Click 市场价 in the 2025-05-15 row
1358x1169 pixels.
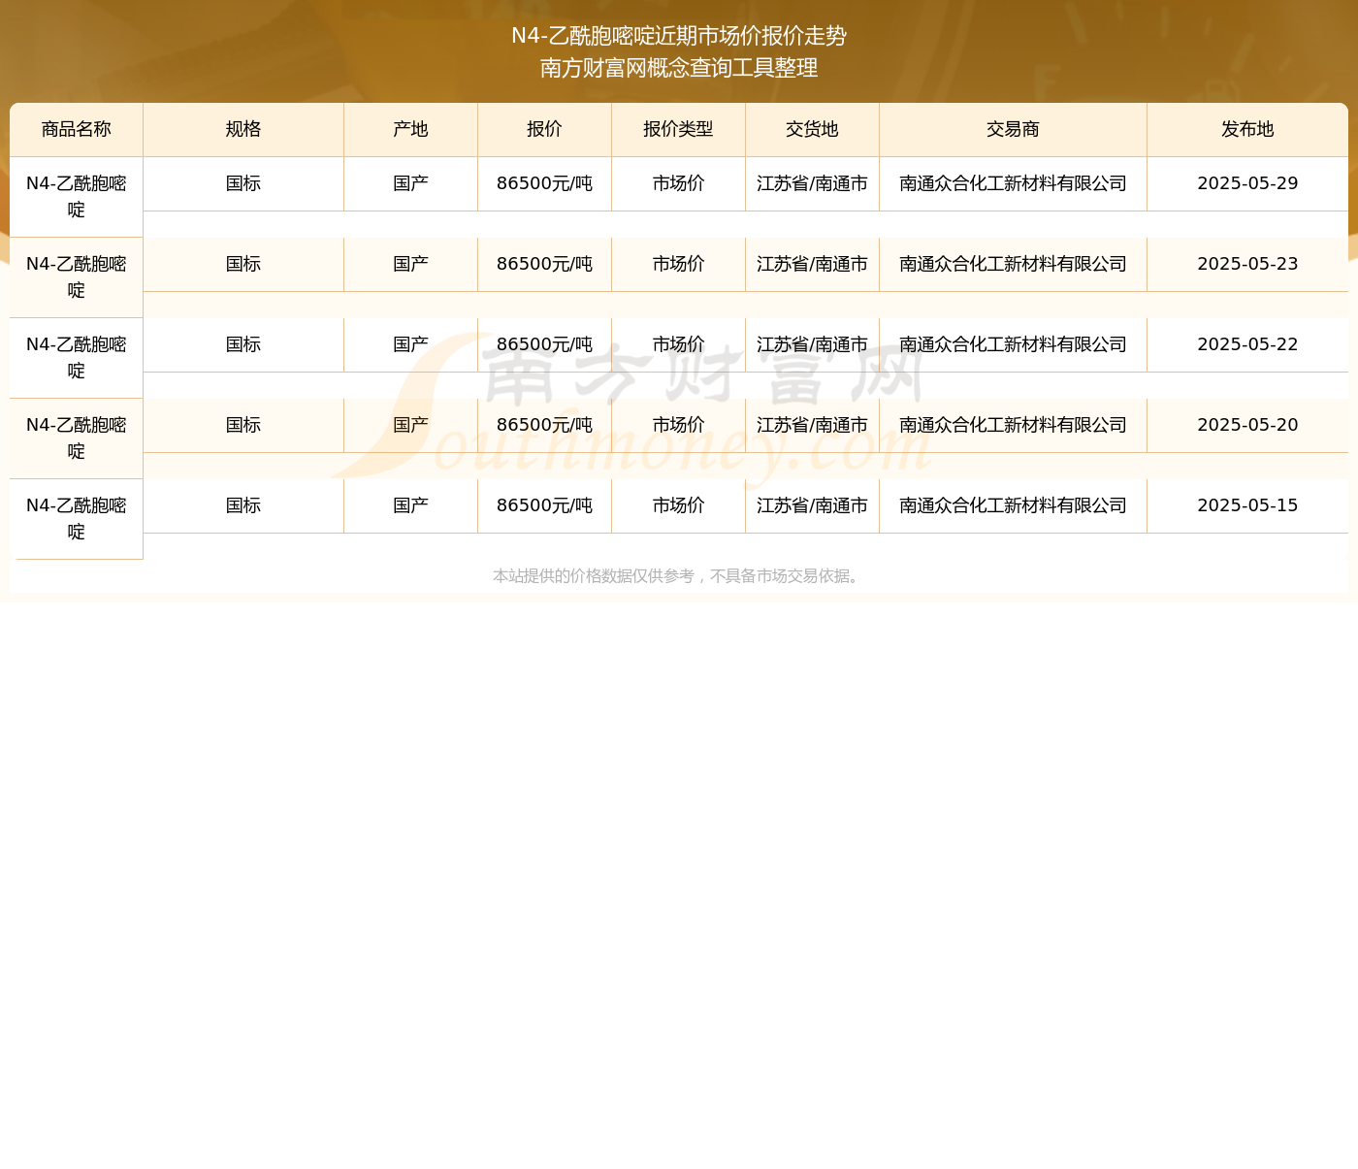679,505
